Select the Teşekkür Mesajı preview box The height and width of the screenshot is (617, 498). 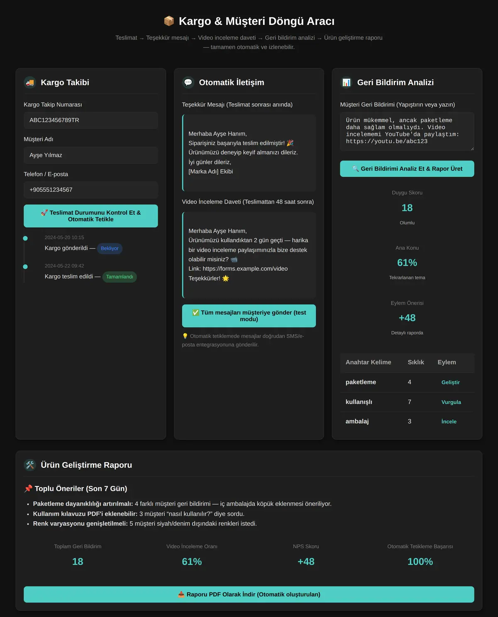pyautogui.click(x=249, y=153)
